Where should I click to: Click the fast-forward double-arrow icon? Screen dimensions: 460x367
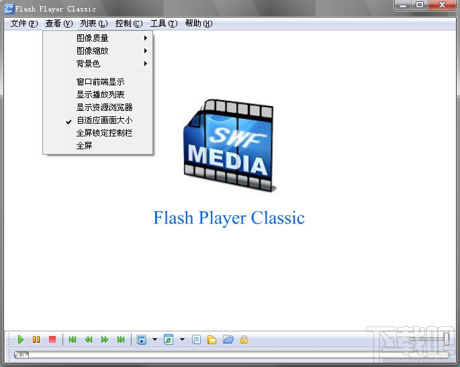(105, 339)
